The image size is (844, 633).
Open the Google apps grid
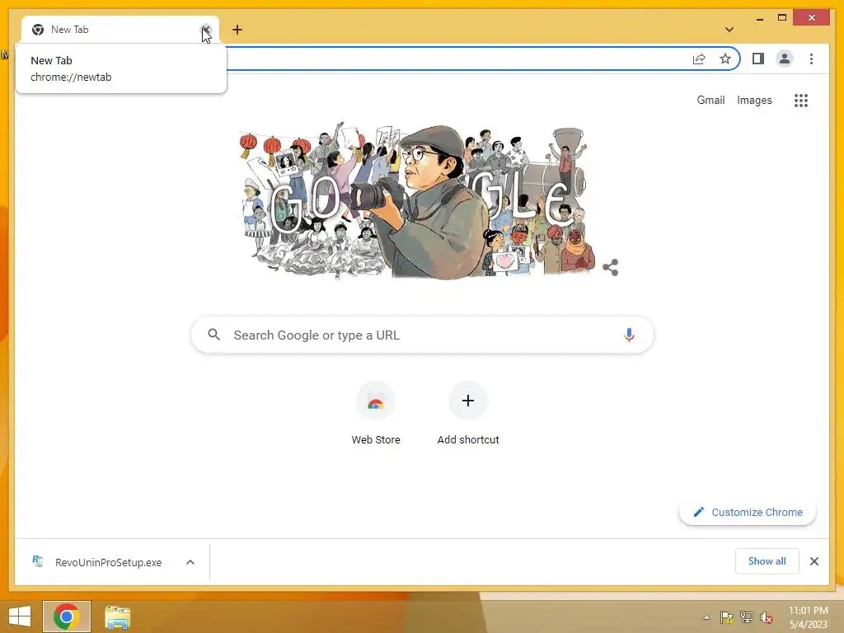pos(801,100)
